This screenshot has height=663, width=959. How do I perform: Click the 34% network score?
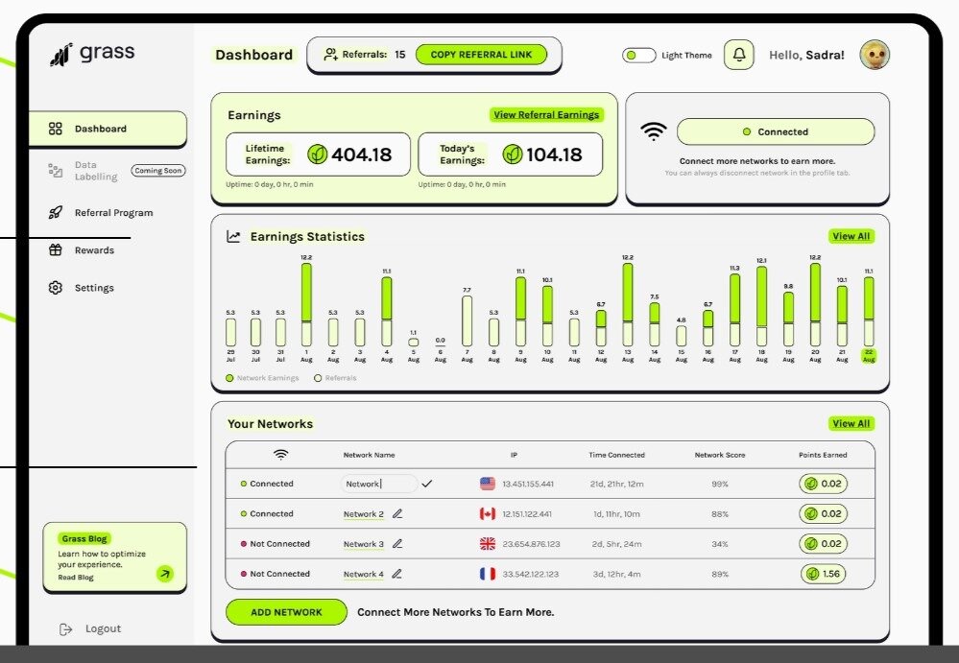(720, 544)
